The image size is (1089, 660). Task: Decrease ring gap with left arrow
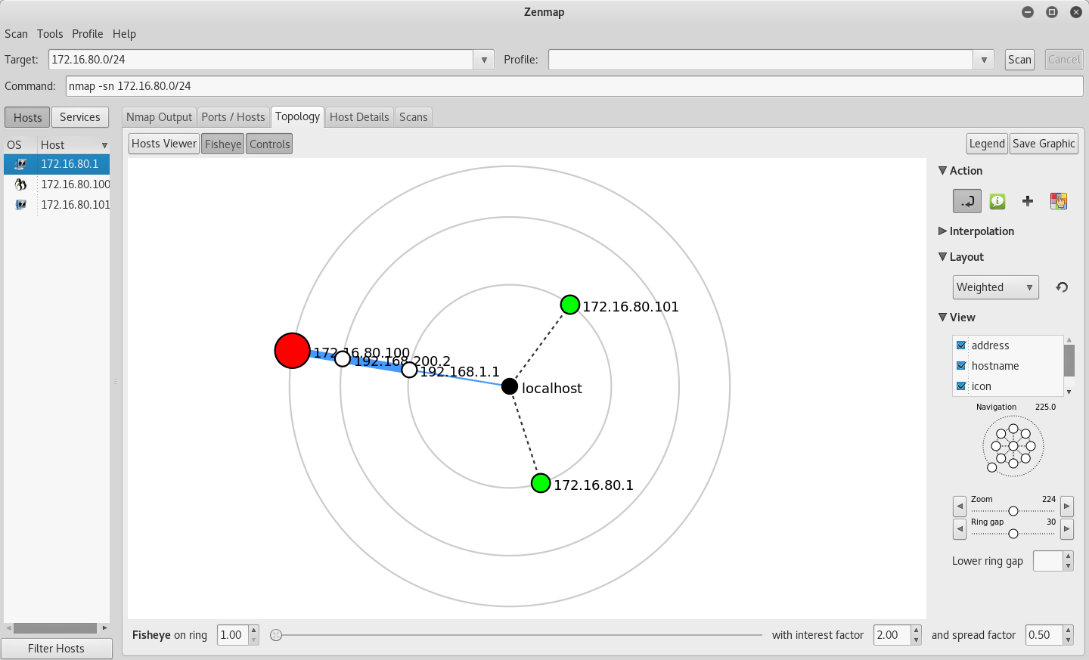click(x=960, y=528)
